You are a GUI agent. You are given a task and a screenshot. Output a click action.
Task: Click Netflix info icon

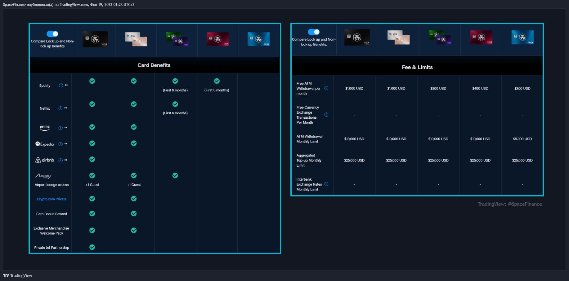60,108
